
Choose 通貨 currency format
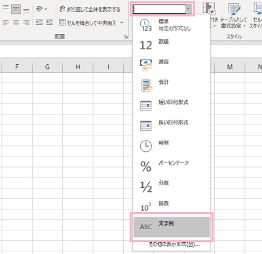point(172,65)
